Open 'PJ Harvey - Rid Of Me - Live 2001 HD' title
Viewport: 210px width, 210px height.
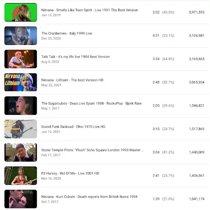coord(70,173)
